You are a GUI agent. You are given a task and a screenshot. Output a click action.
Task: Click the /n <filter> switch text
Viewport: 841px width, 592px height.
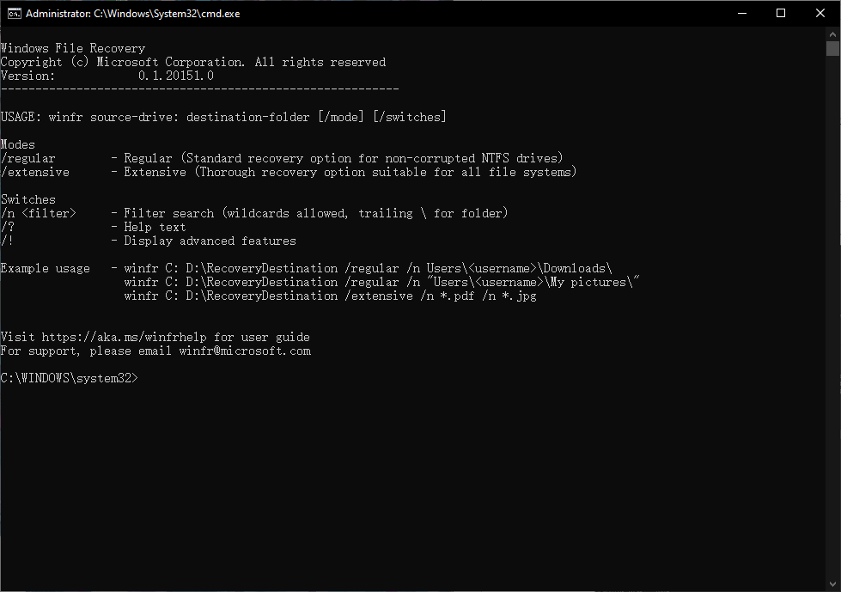(39, 213)
